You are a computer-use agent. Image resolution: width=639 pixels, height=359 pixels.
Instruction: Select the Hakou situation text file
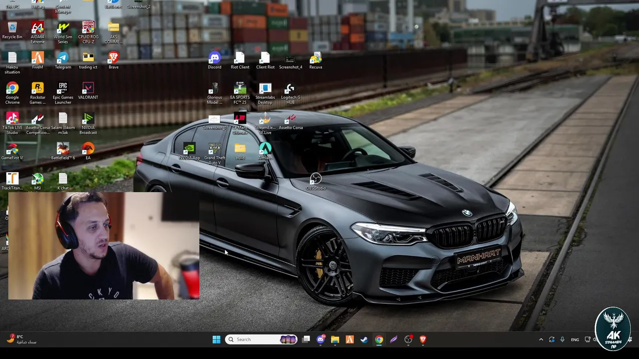tap(12, 63)
